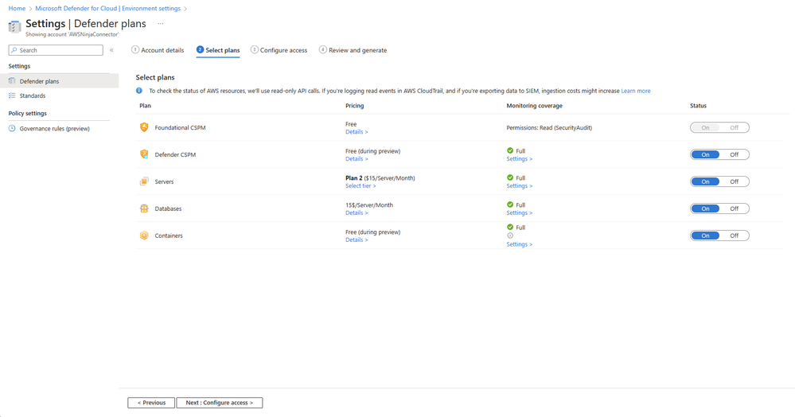Open Settings for Databases coverage
This screenshot has width=795, height=417.
(519, 212)
